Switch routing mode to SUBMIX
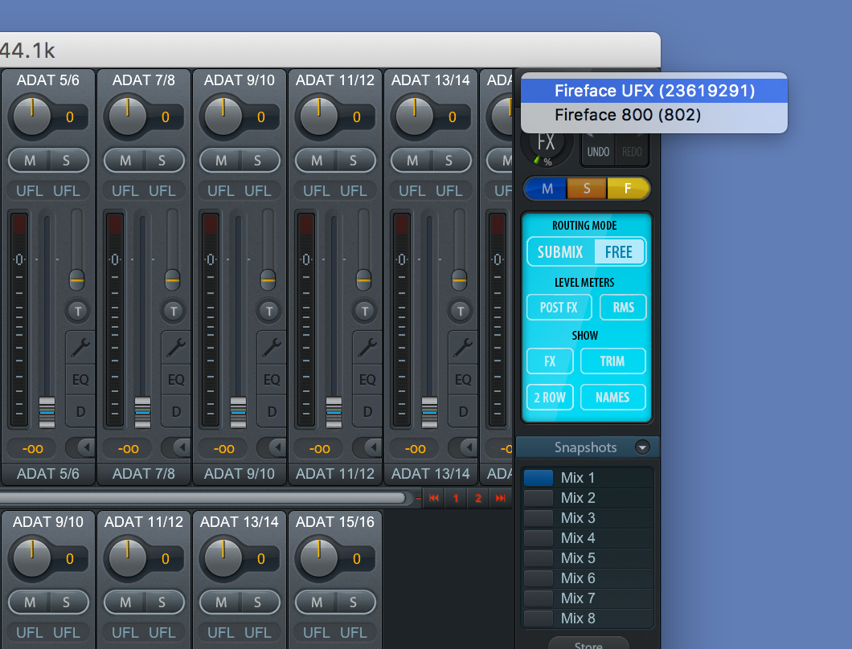This screenshot has height=649, width=852. pyautogui.click(x=561, y=252)
